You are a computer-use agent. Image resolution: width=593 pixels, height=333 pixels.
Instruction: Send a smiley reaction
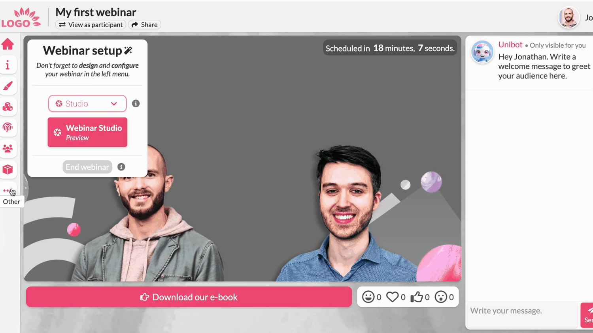coord(368,297)
